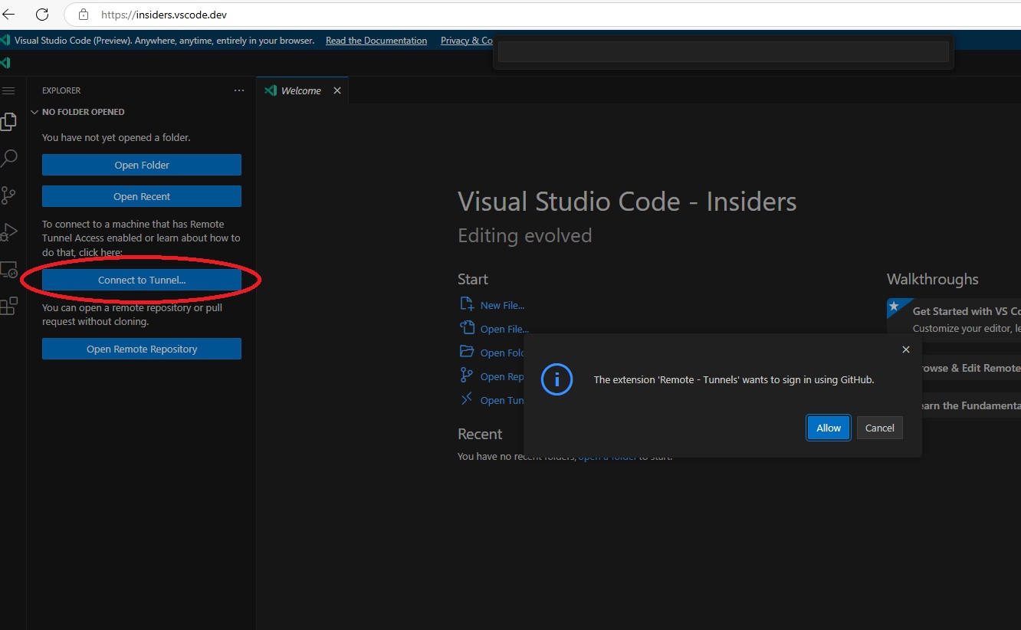1021x630 pixels.
Task: Open the Extensions view
Action: (10, 305)
